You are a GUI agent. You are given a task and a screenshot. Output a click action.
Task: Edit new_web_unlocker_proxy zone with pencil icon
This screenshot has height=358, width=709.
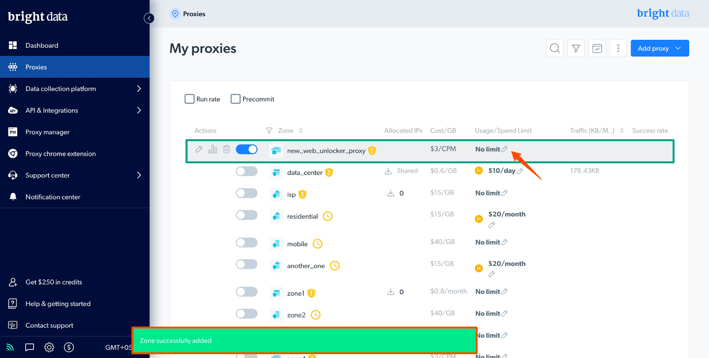click(x=199, y=149)
